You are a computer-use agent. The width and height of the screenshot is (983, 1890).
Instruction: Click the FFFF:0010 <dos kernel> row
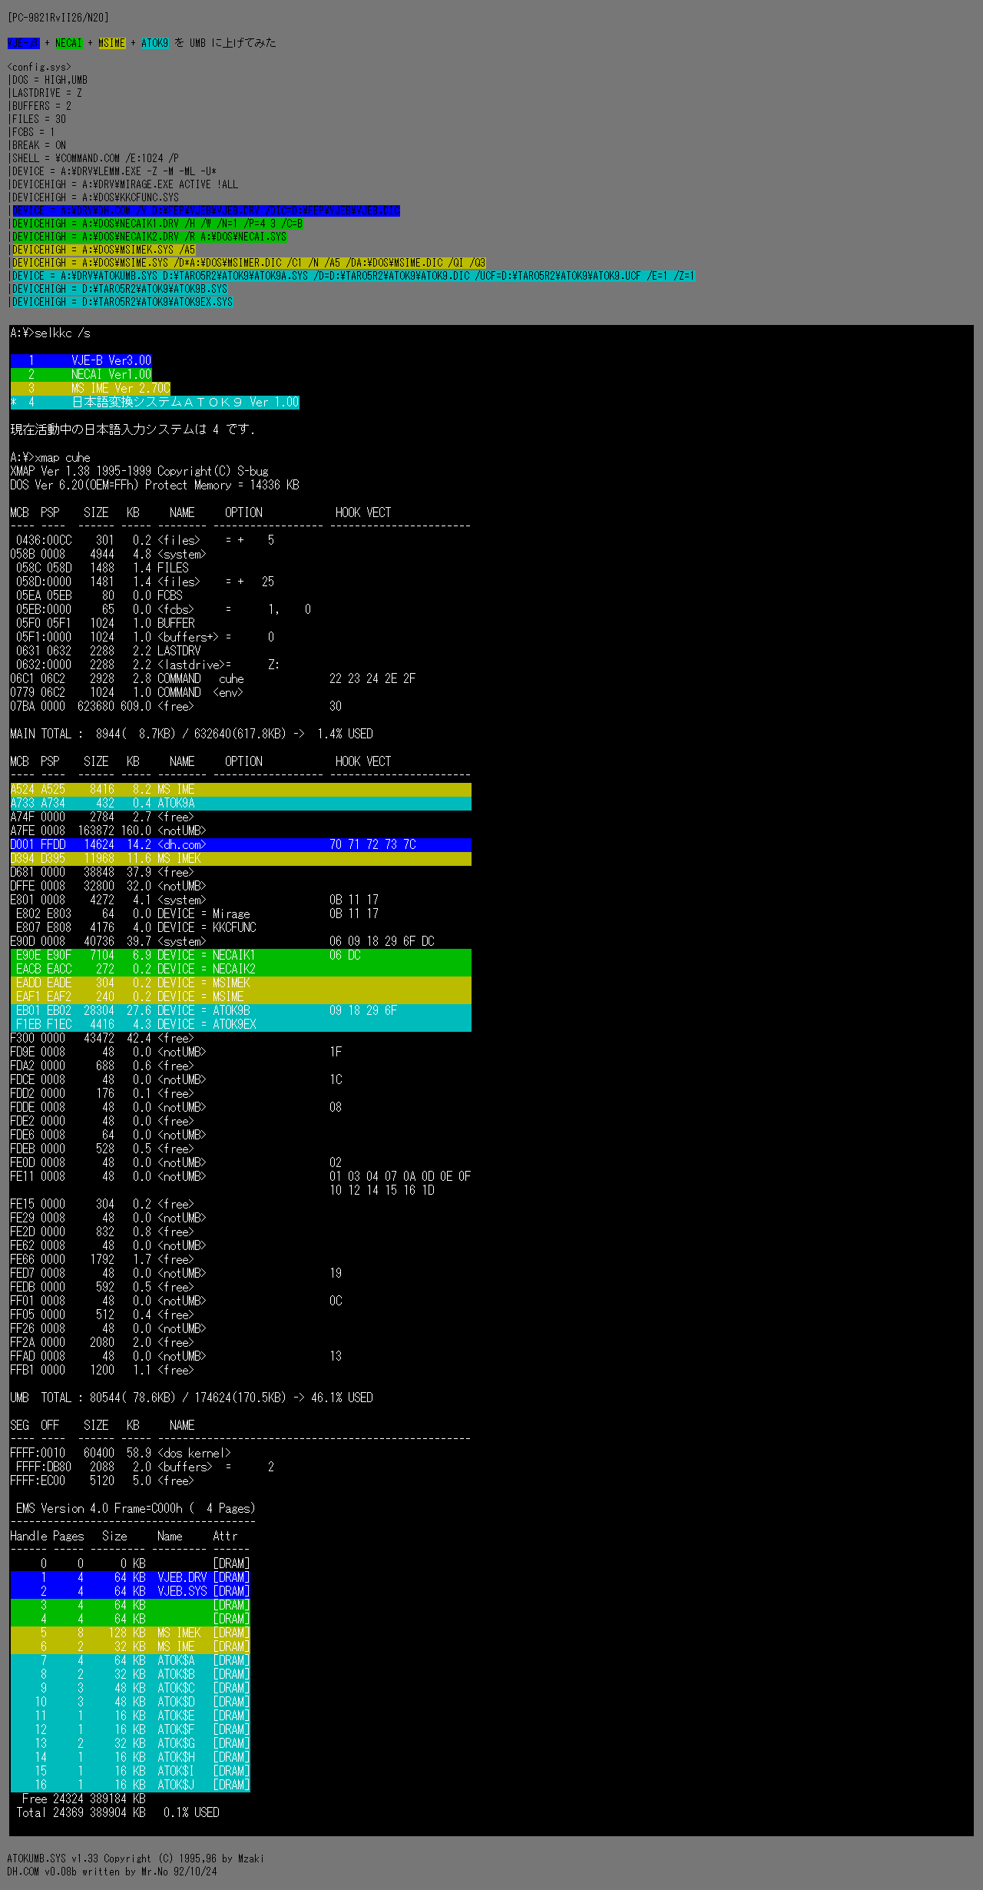tap(121, 1454)
